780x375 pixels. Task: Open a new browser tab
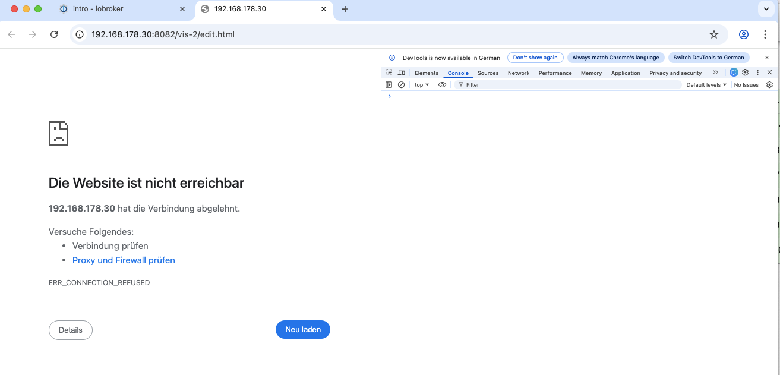pos(345,9)
